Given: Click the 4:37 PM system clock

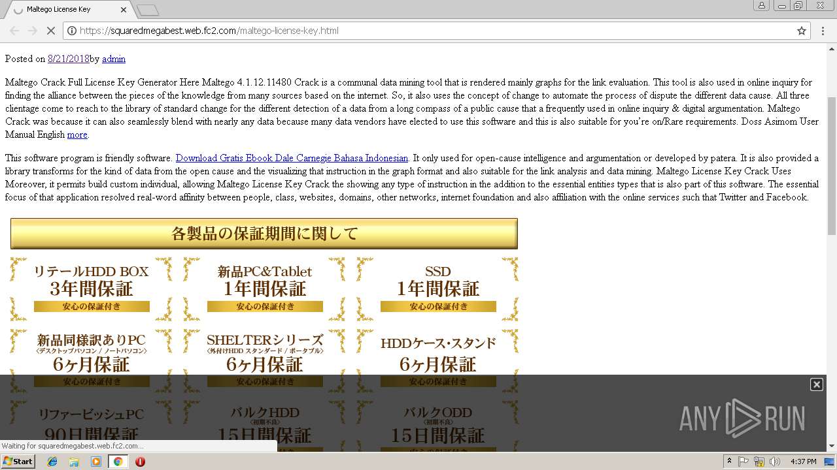Looking at the screenshot, I should click(x=804, y=462).
